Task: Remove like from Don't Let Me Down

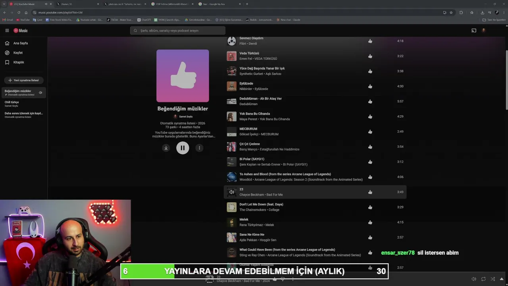Action: [x=370, y=207]
